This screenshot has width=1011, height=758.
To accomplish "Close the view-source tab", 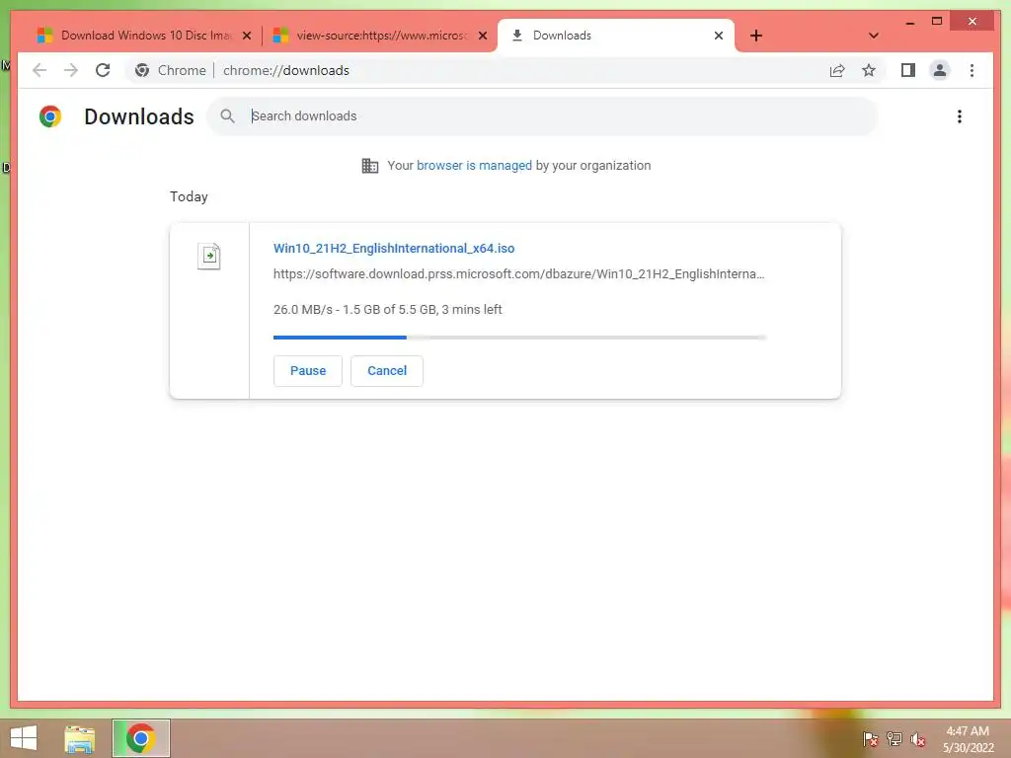I will pyautogui.click(x=482, y=36).
